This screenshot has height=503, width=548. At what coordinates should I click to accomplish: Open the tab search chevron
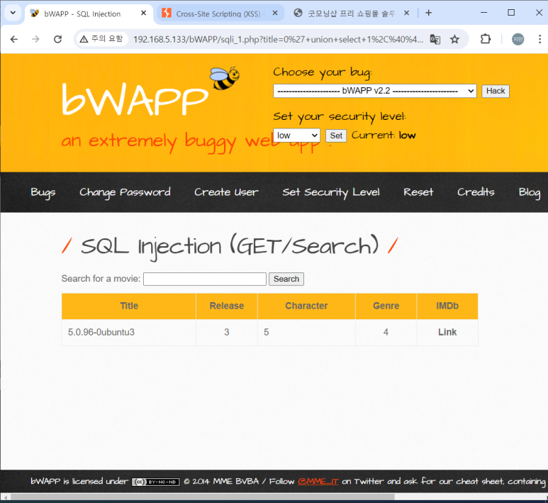coord(13,13)
